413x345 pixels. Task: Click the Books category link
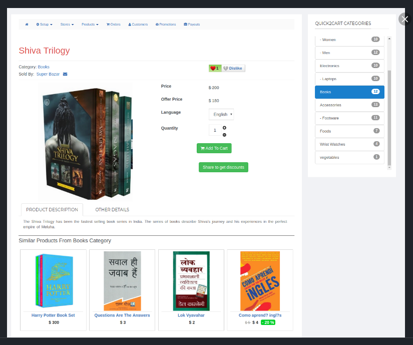44,67
